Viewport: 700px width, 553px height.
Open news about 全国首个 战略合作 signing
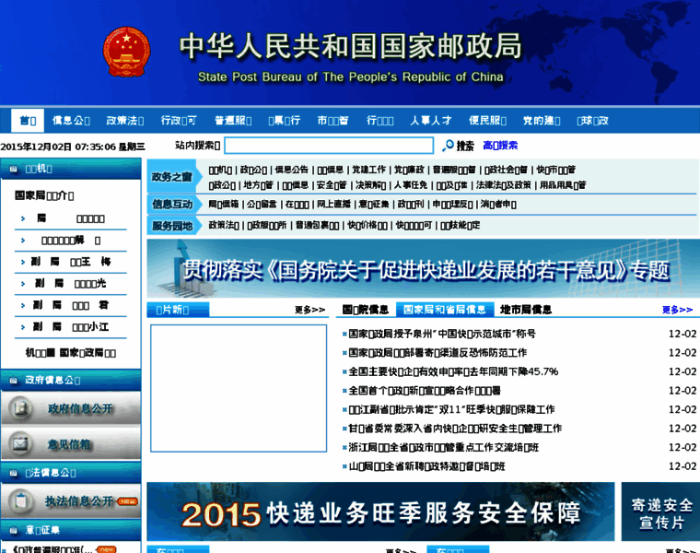point(424,391)
